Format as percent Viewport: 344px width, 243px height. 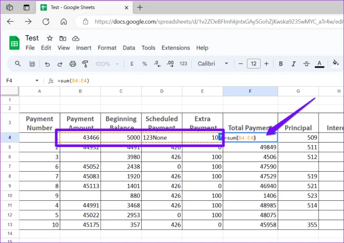point(144,64)
